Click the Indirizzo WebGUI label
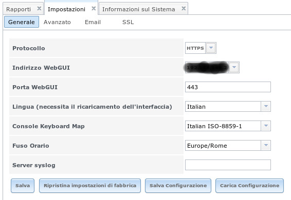The width and height of the screenshot is (291, 200). pyautogui.click(x=41, y=68)
